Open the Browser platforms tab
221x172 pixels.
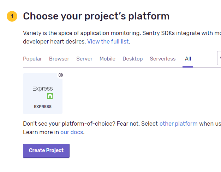tap(59, 59)
